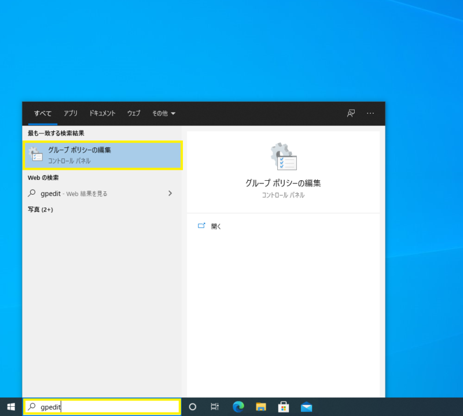Select gpedit web search suggestion
Viewport: 463px width, 416px height.
102,194
